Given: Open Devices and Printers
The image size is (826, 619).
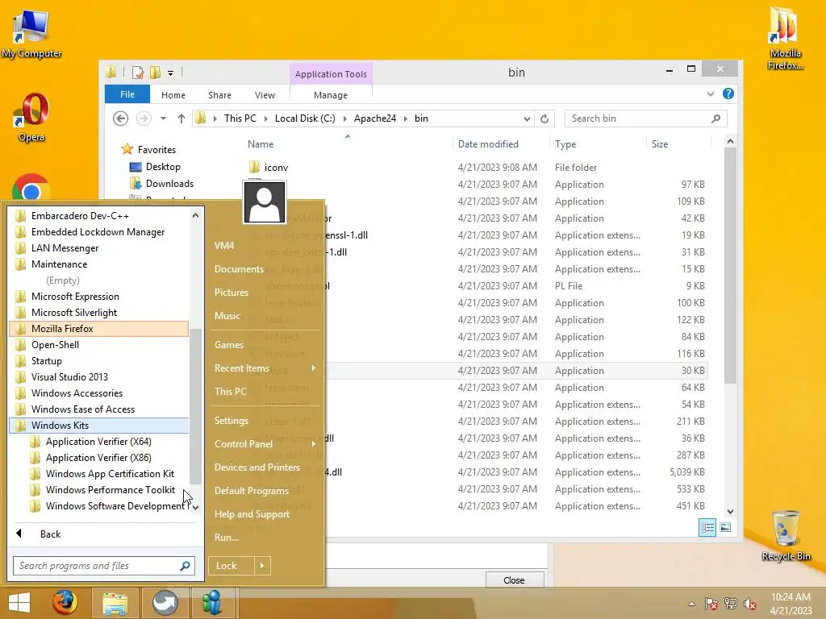Looking at the screenshot, I should 257,467.
